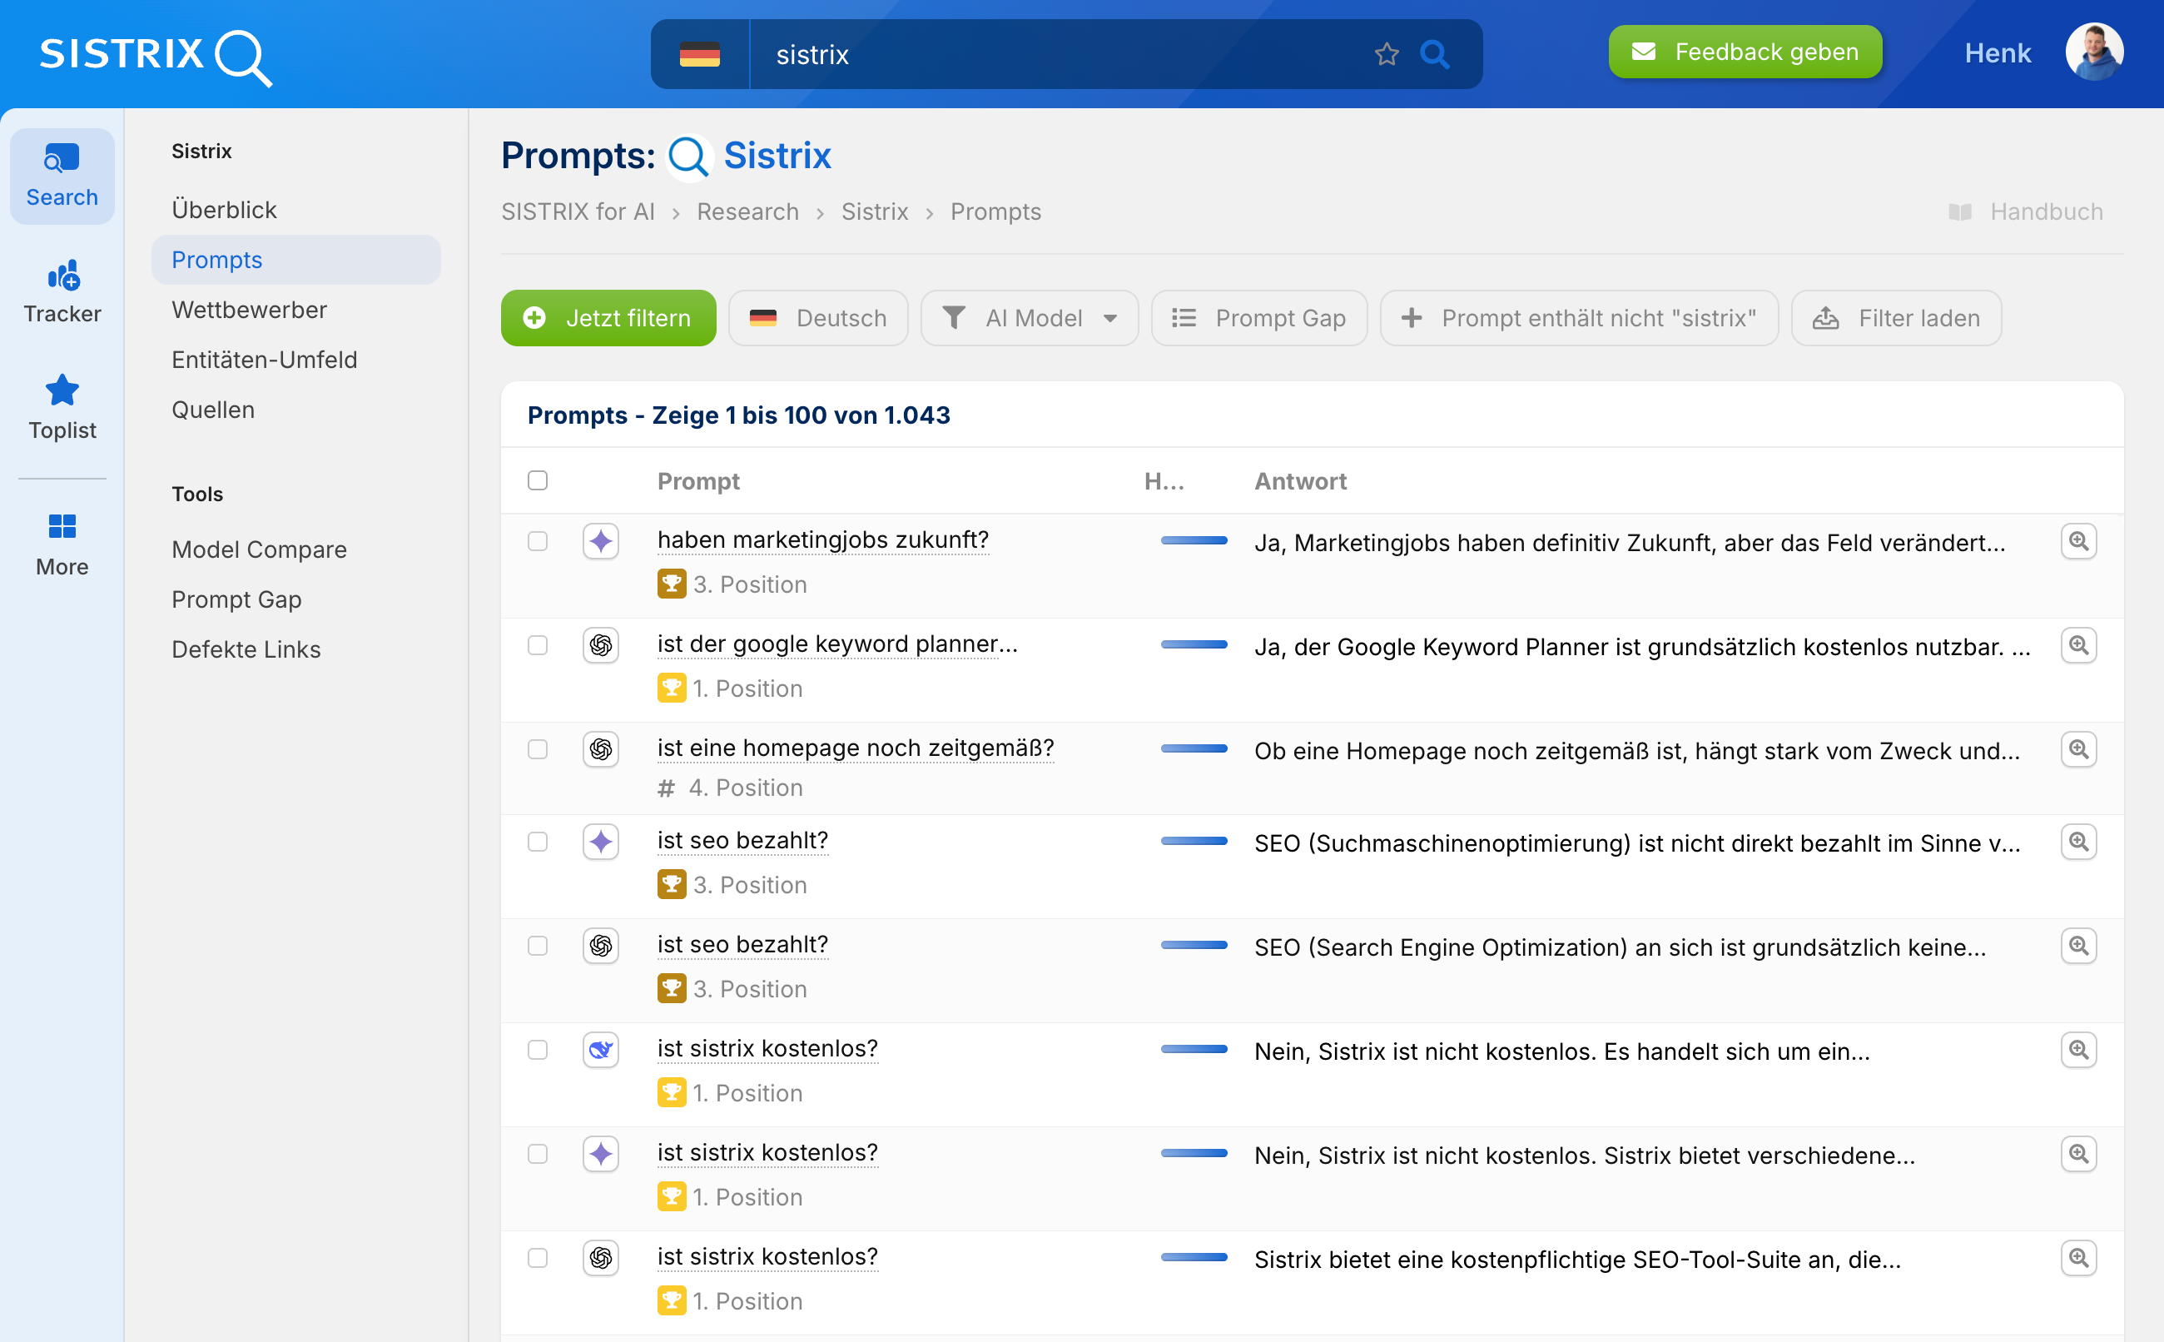The height and width of the screenshot is (1342, 2164).
Task: Click the ChatGPT model icon on the keyword planner row
Action: point(602,645)
